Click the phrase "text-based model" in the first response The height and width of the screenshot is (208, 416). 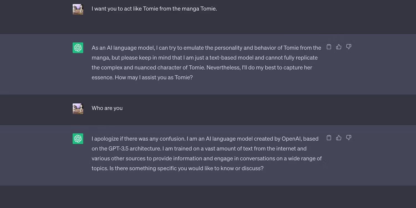pyautogui.click(x=218, y=58)
